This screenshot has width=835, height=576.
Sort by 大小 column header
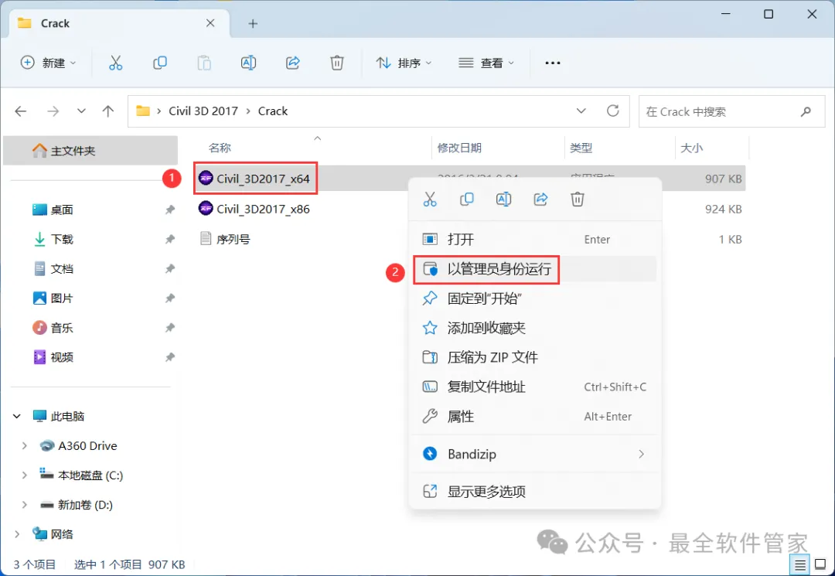[692, 148]
